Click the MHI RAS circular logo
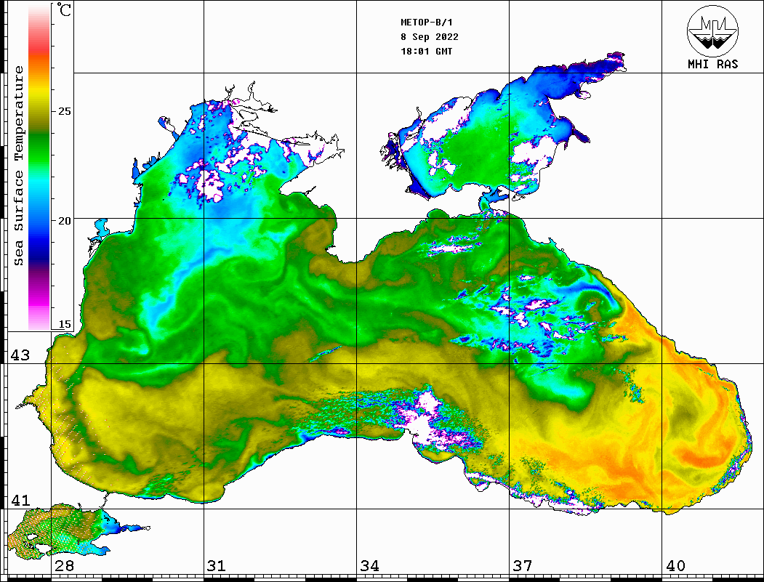Screen dimensions: 764x582 coord(712,31)
